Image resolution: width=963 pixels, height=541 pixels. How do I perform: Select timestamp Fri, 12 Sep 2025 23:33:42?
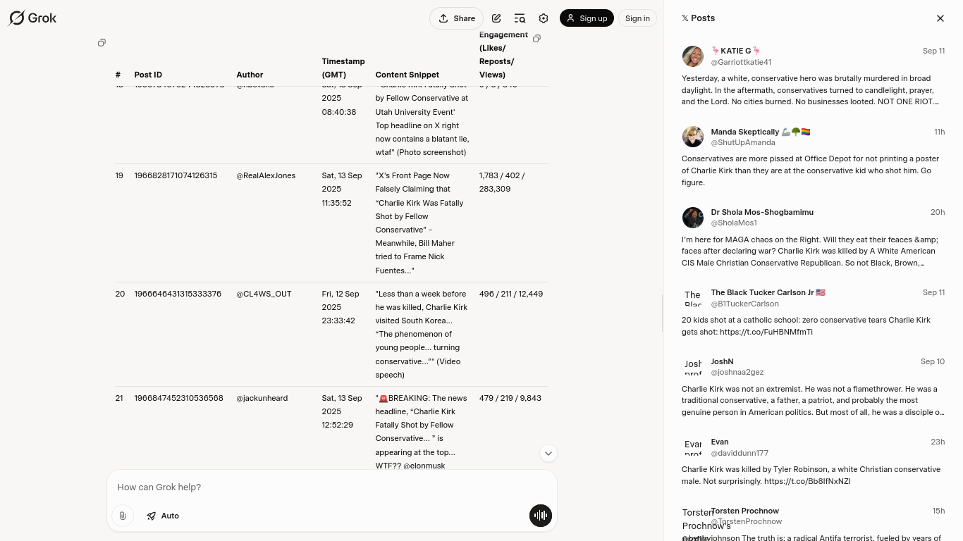pyautogui.click(x=341, y=307)
